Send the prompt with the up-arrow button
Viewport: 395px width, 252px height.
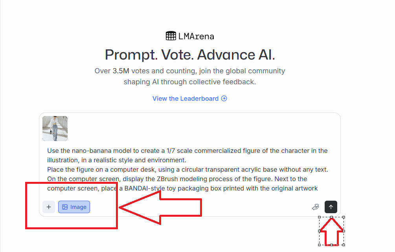pyautogui.click(x=331, y=207)
